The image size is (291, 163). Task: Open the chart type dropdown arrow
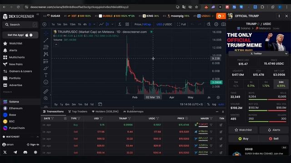pos(112,24)
